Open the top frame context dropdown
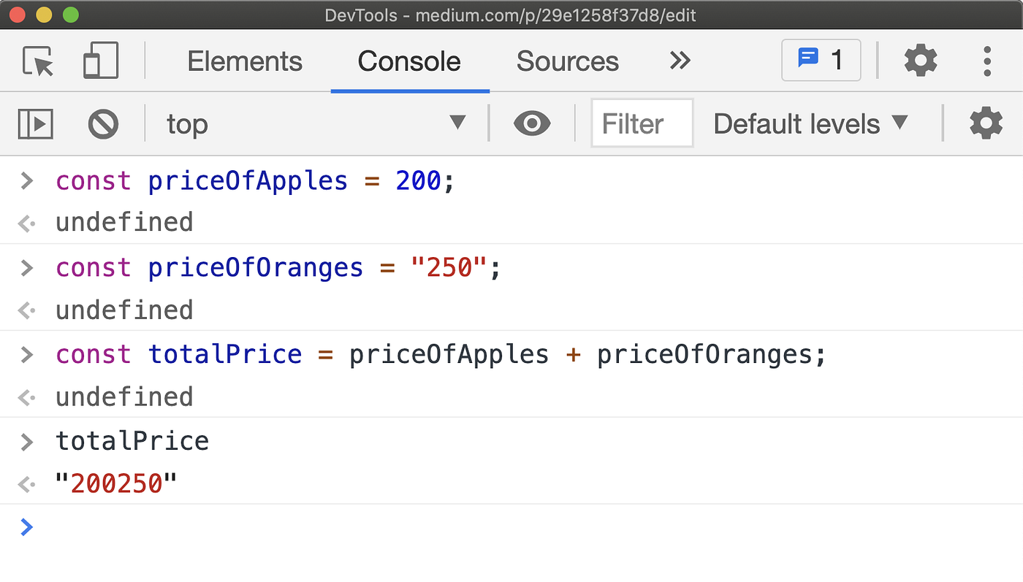The height and width of the screenshot is (582, 1023). [314, 123]
